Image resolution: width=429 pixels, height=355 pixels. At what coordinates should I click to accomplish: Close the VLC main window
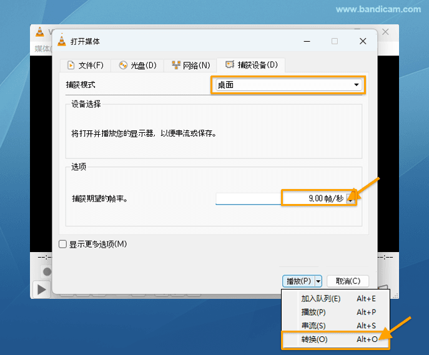click(x=385, y=32)
